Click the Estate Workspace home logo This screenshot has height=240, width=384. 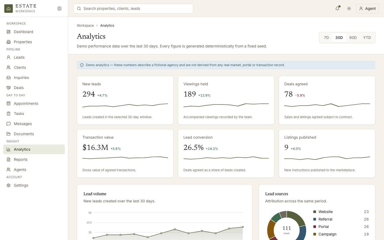click(9, 9)
